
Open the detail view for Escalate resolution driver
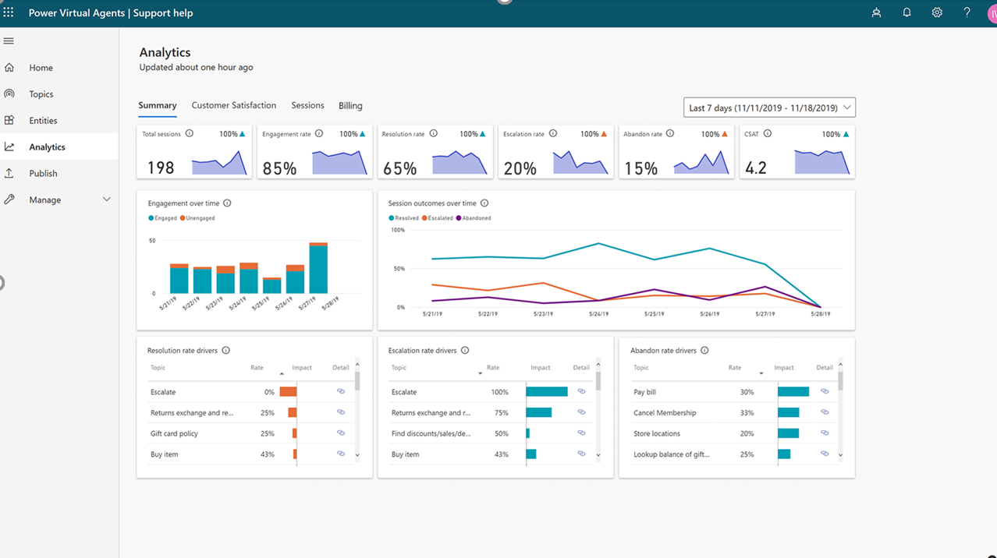coord(339,391)
